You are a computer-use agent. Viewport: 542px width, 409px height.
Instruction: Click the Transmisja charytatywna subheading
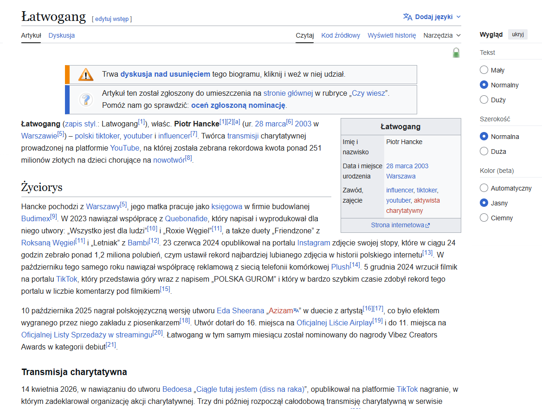(74, 372)
